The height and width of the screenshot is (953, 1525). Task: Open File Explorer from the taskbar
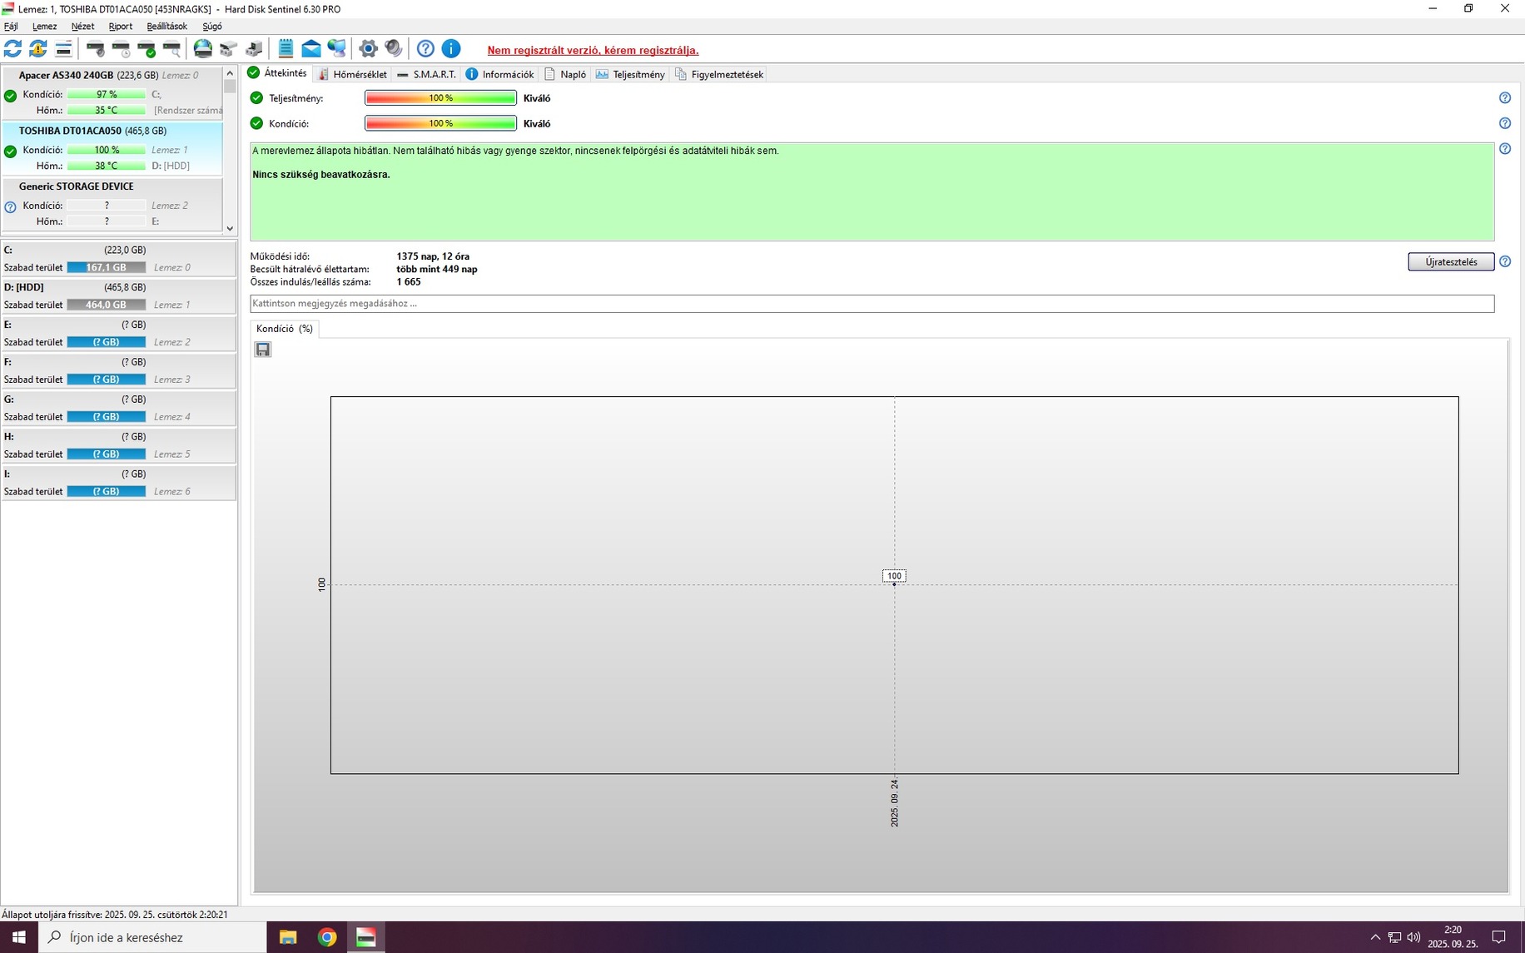pos(288,937)
